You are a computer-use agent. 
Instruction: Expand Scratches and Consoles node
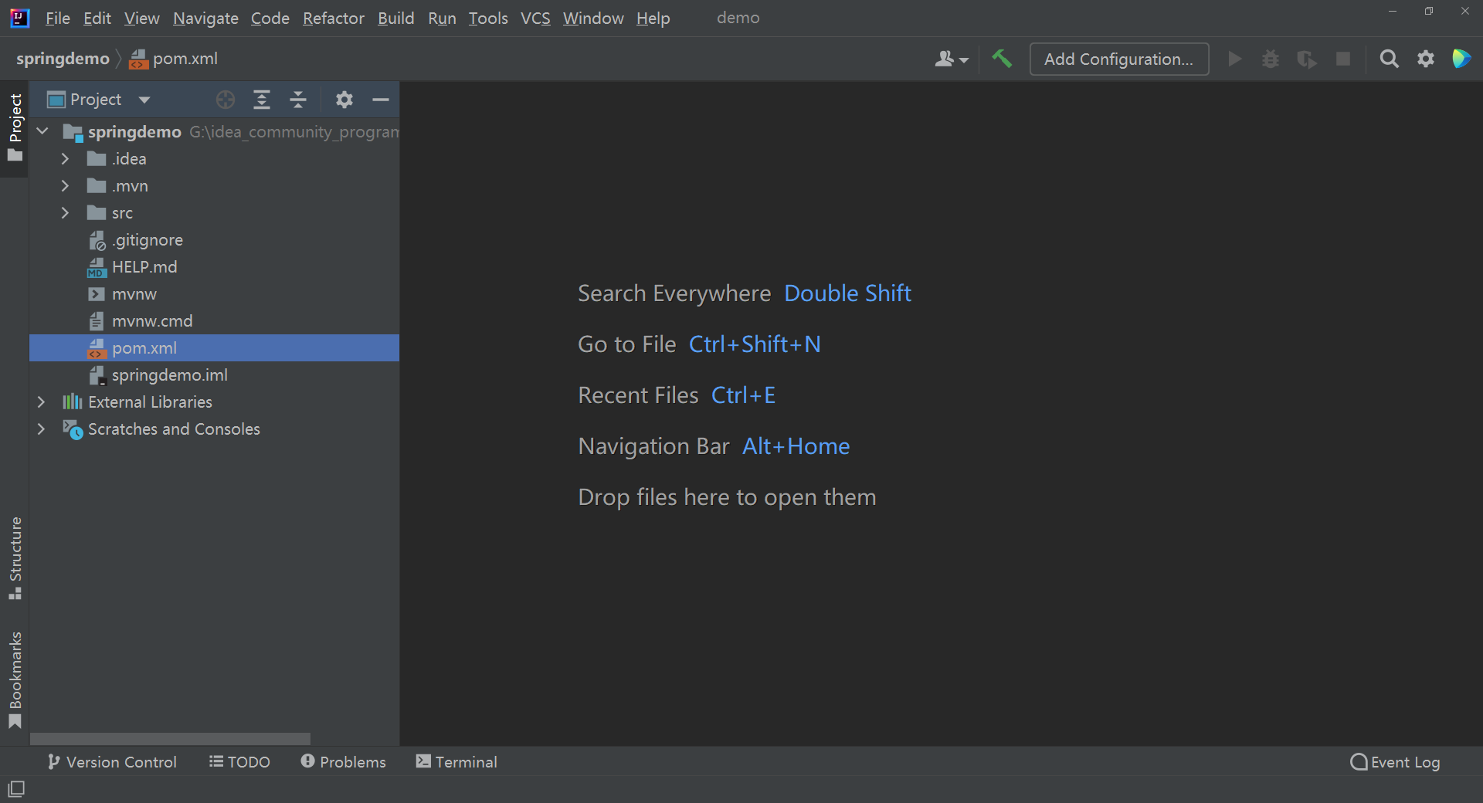[41, 429]
